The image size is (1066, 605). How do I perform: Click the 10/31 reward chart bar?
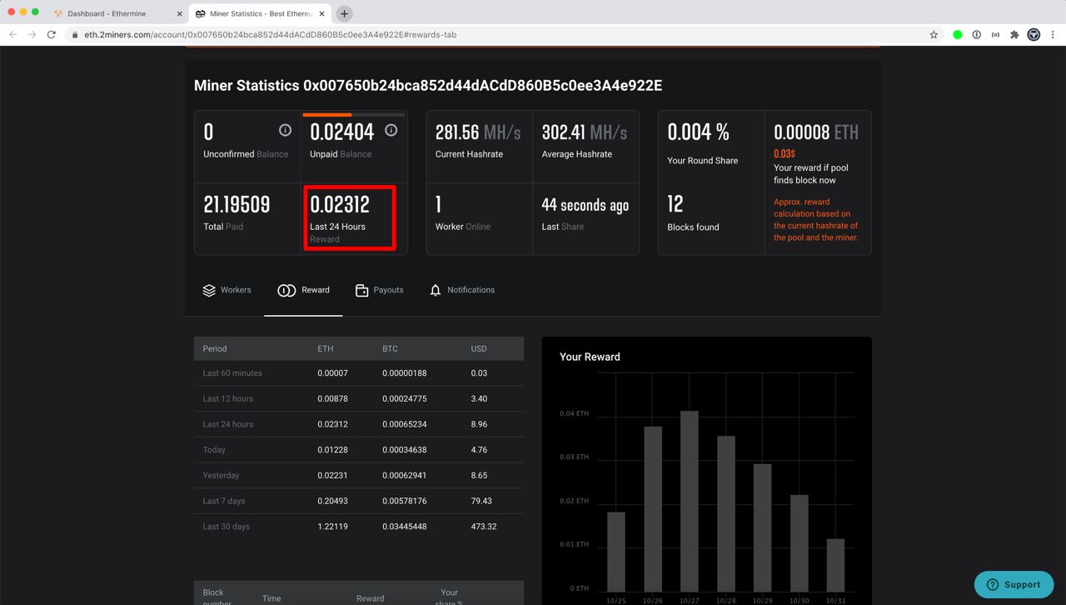click(x=835, y=565)
